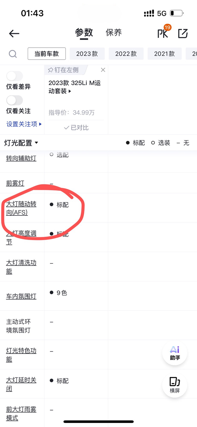Screen dimensions: 197x427
Task: Enable the 仅看差异 switch
Action: 15,76
